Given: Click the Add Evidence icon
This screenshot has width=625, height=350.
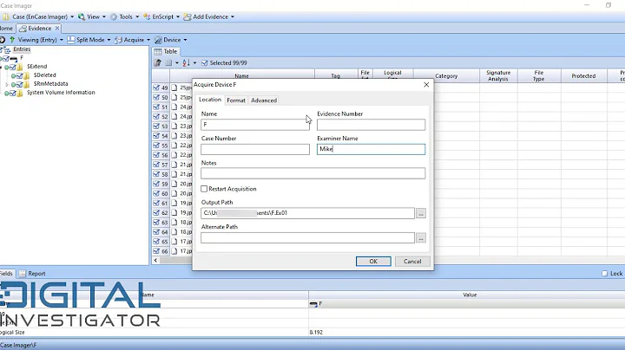Looking at the screenshot, I should pyautogui.click(x=187, y=16).
